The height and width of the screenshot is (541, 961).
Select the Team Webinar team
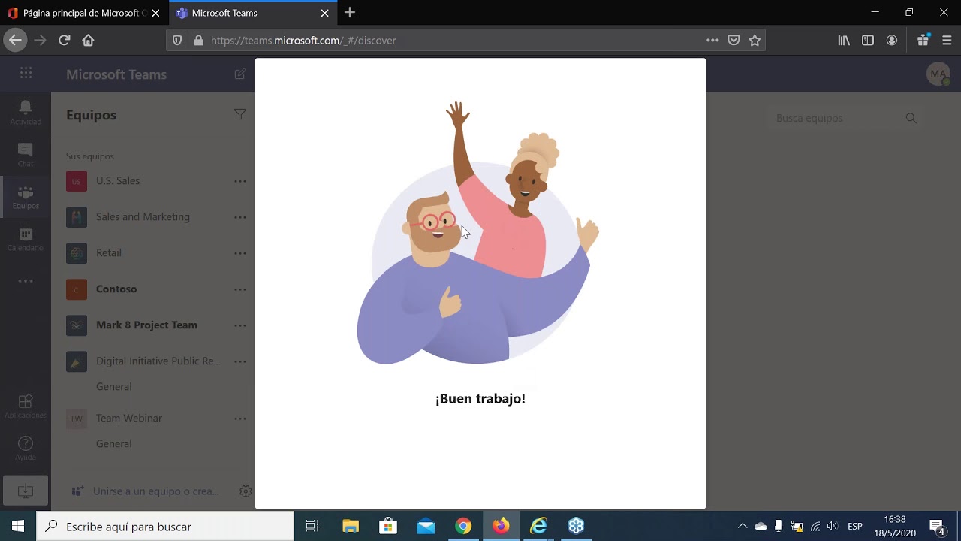(129, 418)
